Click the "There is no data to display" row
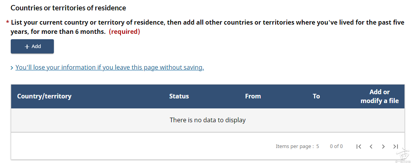 pos(207,120)
